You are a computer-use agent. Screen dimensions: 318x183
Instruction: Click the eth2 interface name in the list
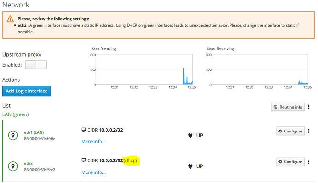(29, 163)
